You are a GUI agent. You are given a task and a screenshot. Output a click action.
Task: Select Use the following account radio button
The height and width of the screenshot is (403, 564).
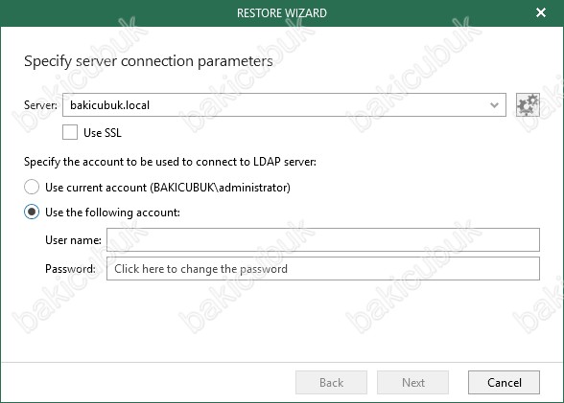(32, 213)
